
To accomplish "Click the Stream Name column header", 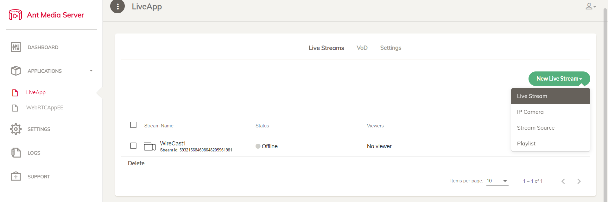I will [x=159, y=126].
